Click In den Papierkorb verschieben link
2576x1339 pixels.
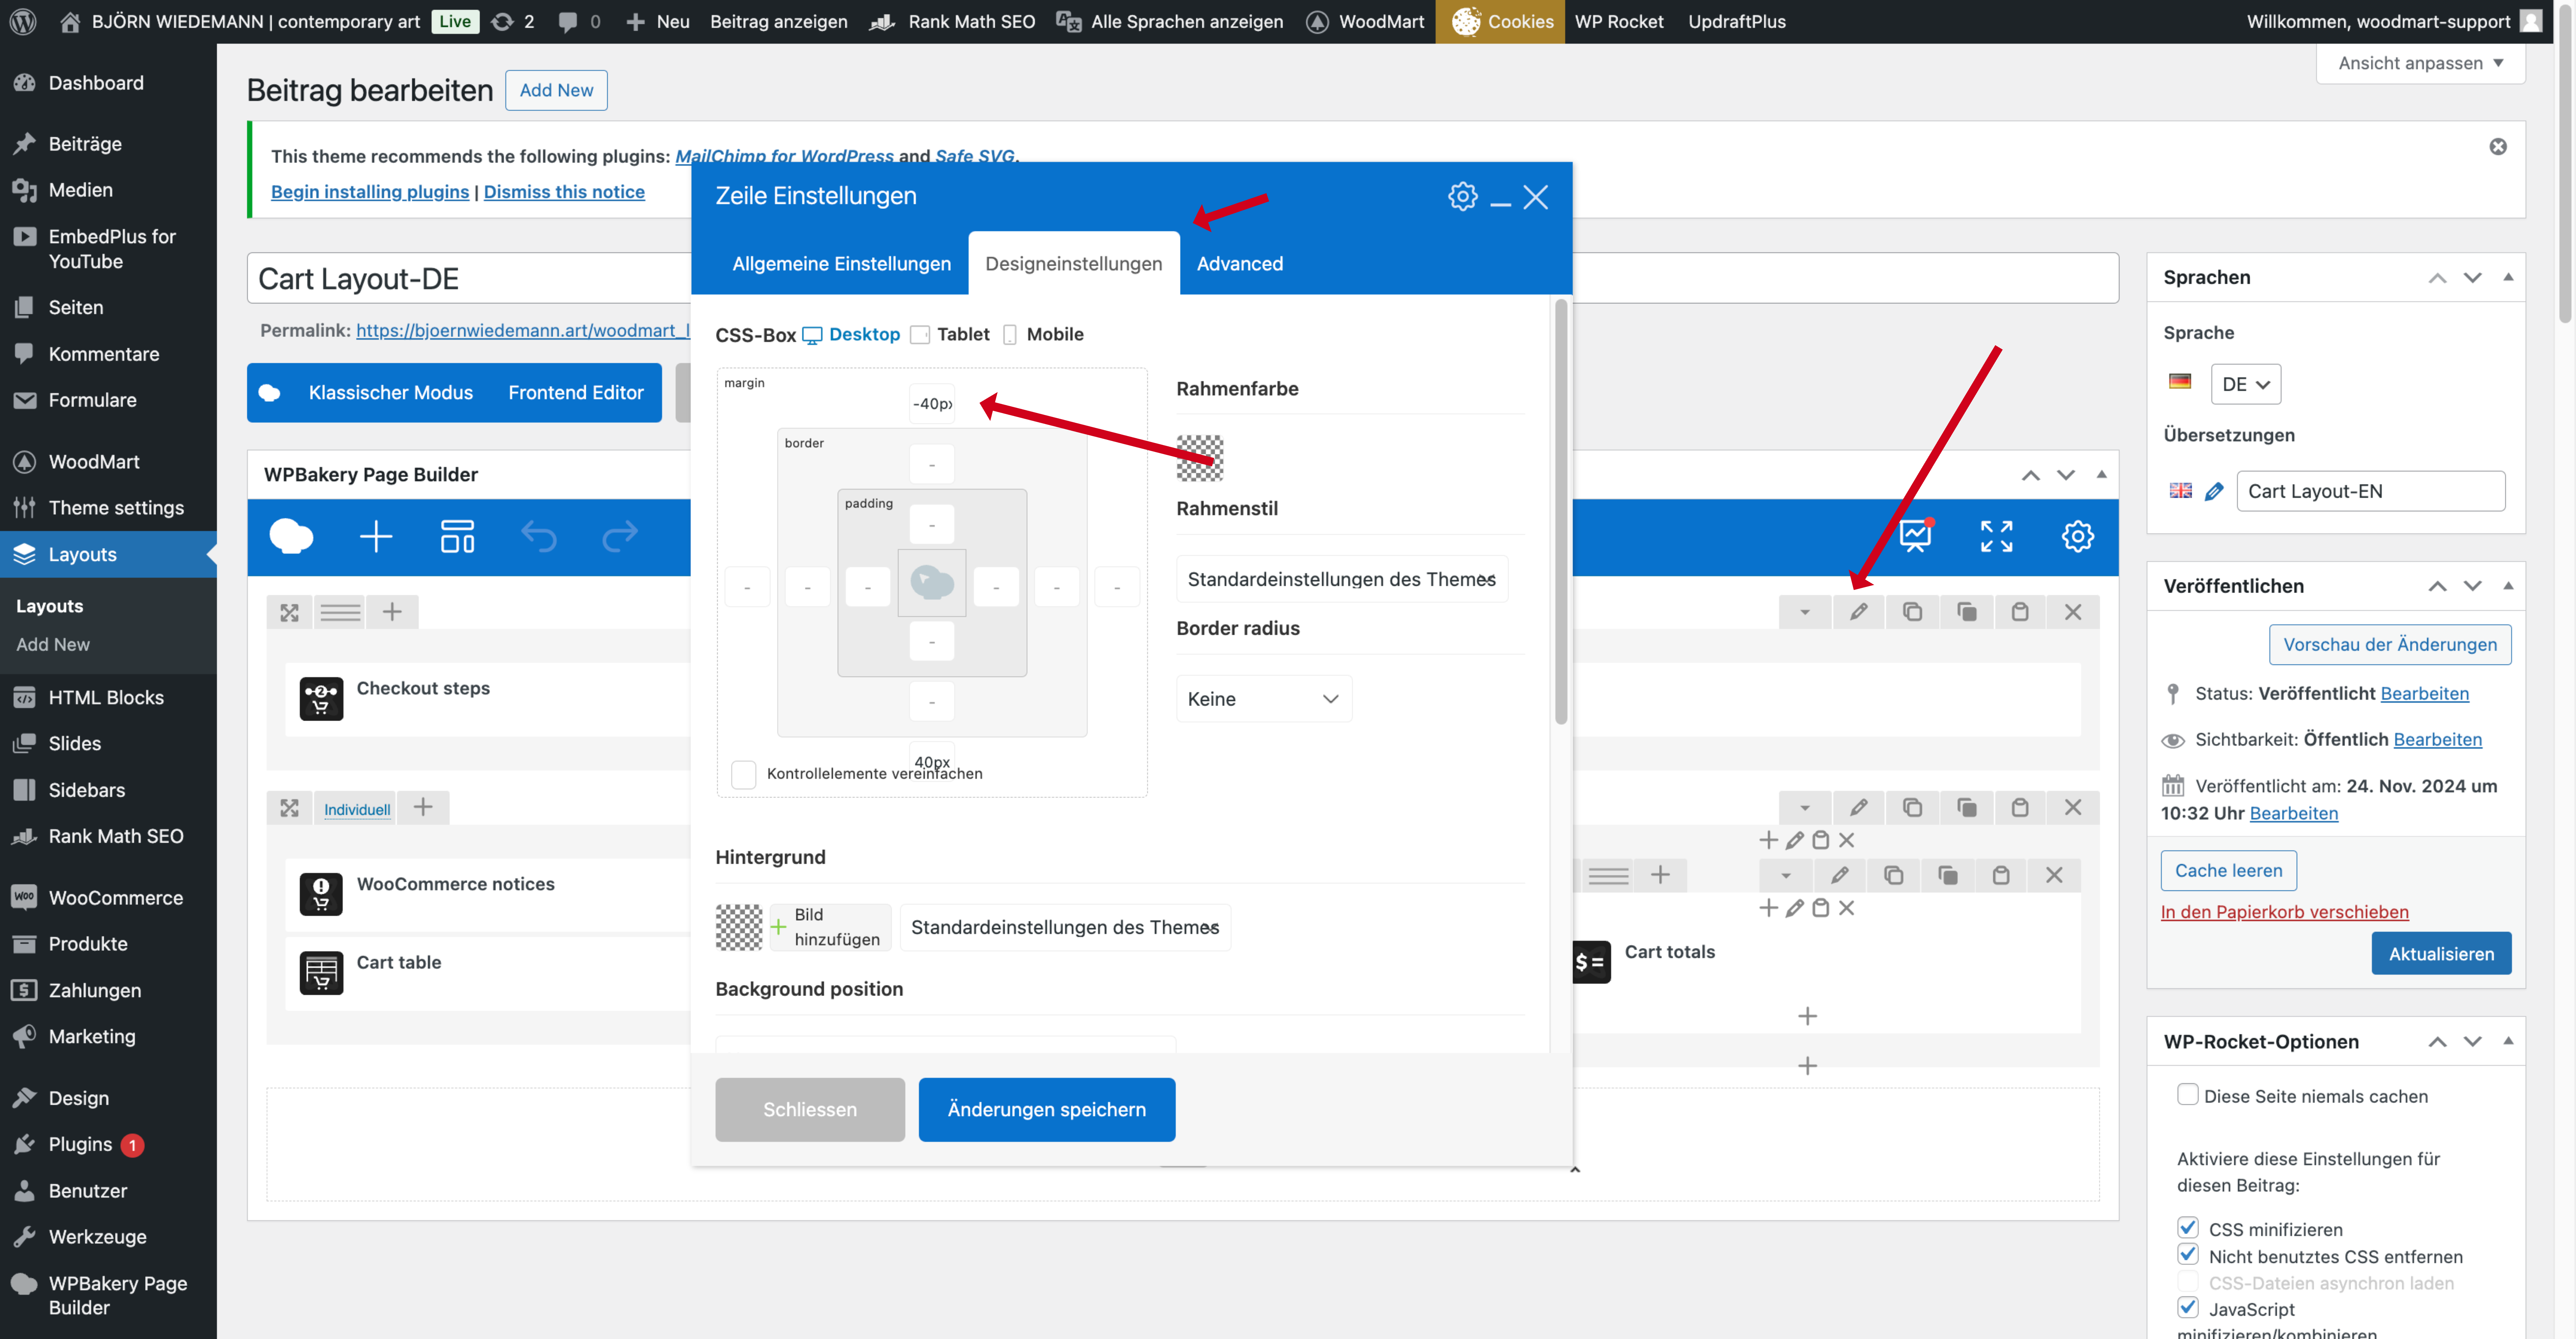pyautogui.click(x=2285, y=912)
